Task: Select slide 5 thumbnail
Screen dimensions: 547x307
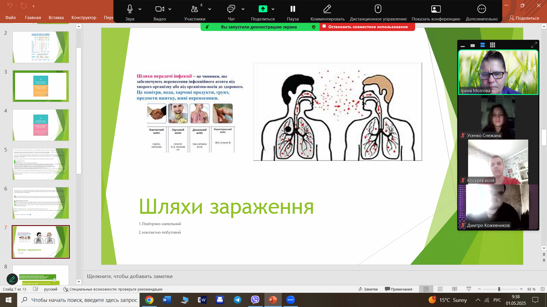Action: pos(41,164)
